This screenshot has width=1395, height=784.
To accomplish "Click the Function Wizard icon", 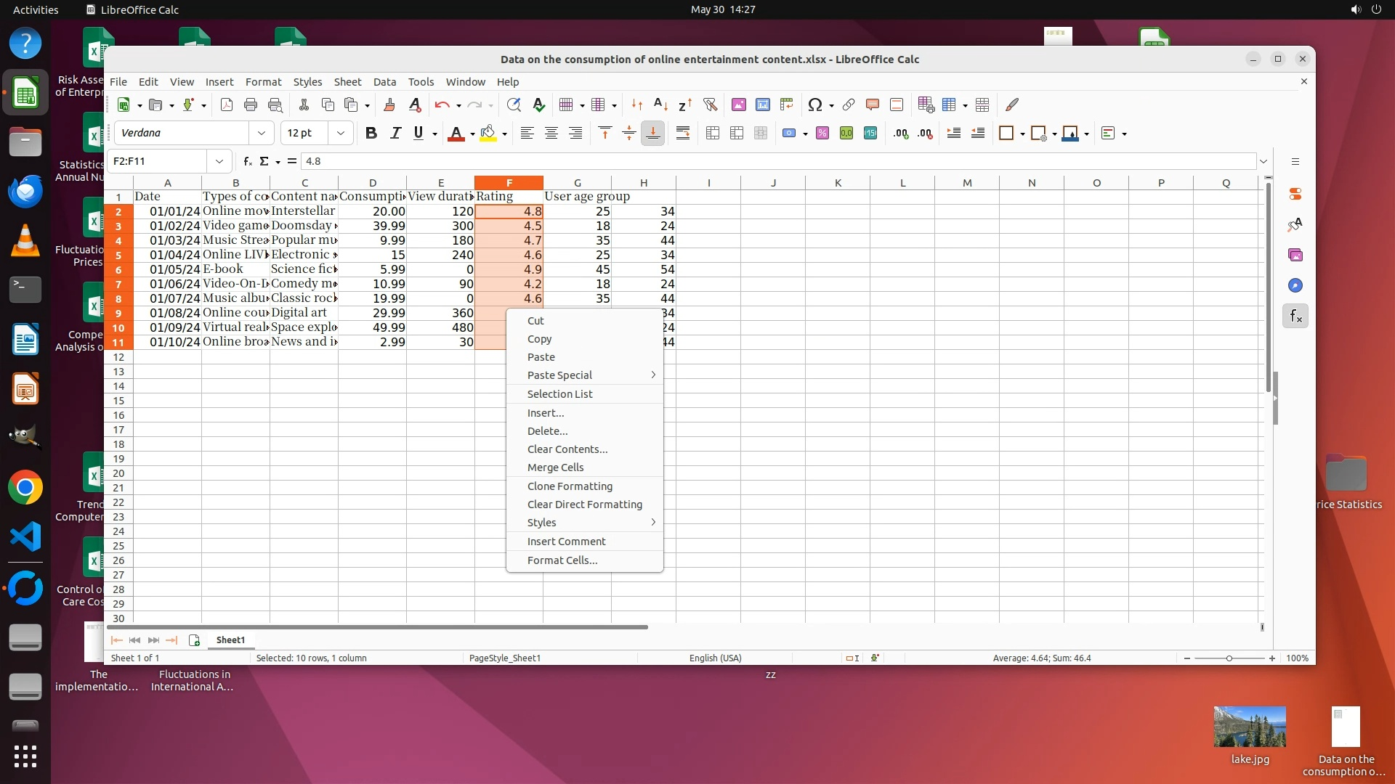I will (248, 161).
